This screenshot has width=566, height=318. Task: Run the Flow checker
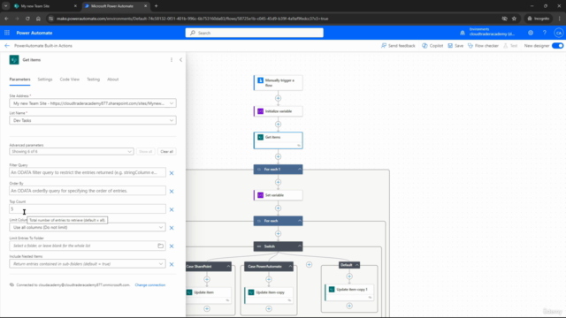(x=483, y=46)
